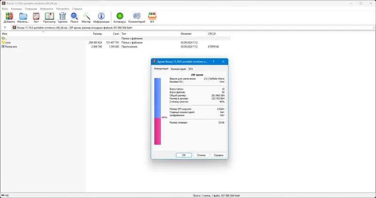Click core folder date 03.09.2024 7:12
Screen dimensions: 376x198
click(x=189, y=43)
